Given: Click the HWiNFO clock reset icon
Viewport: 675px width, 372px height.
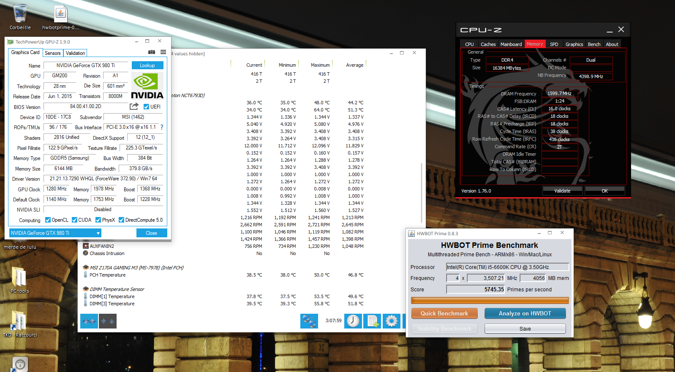Looking at the screenshot, I should (x=353, y=321).
